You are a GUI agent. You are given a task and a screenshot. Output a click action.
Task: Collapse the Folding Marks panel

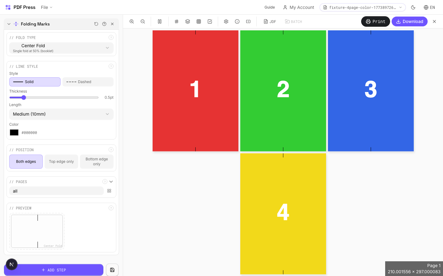tap(9, 24)
